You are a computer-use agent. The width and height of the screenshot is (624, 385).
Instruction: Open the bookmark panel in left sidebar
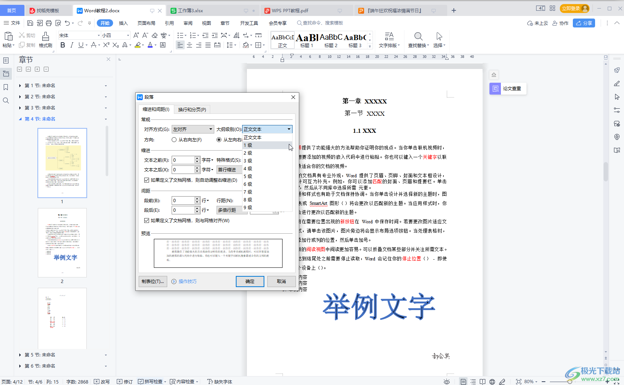click(6, 87)
